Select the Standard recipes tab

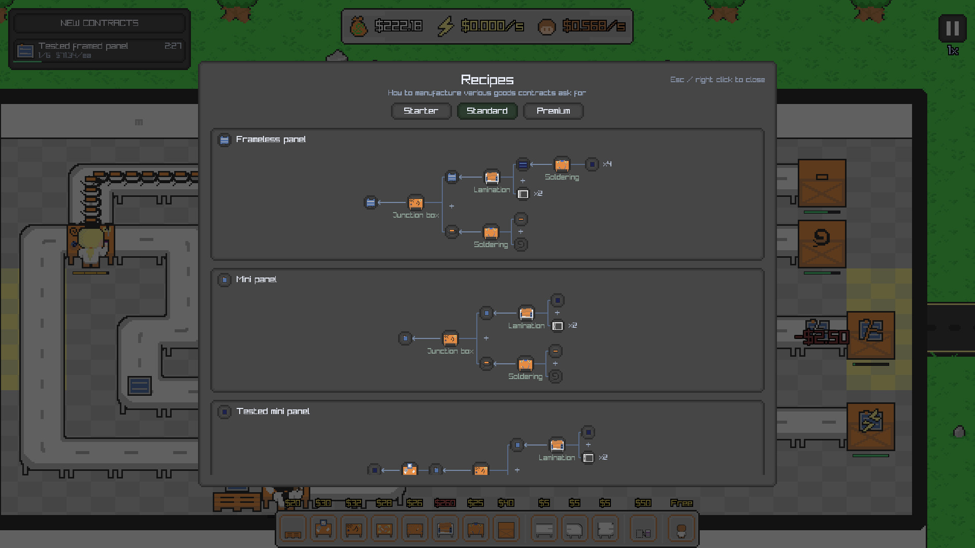click(x=487, y=111)
